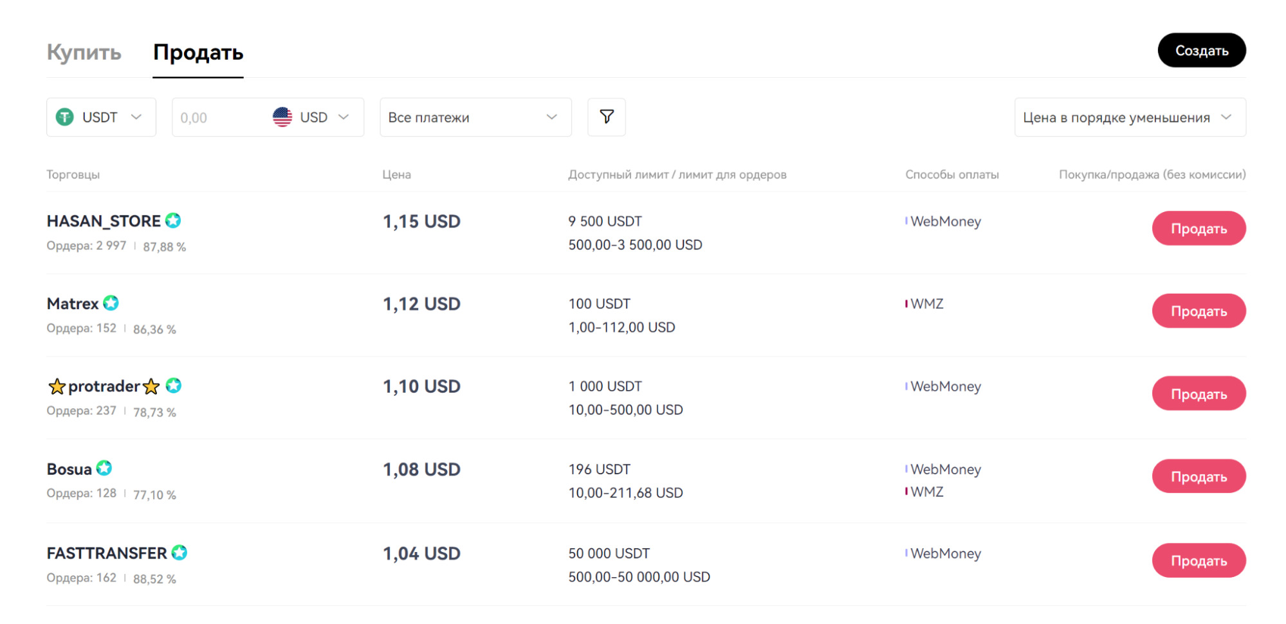Click WebMoney payment method for FASTTRANSFER

(946, 553)
